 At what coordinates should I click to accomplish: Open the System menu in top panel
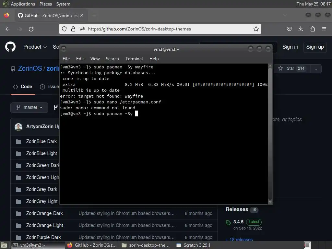click(x=63, y=4)
